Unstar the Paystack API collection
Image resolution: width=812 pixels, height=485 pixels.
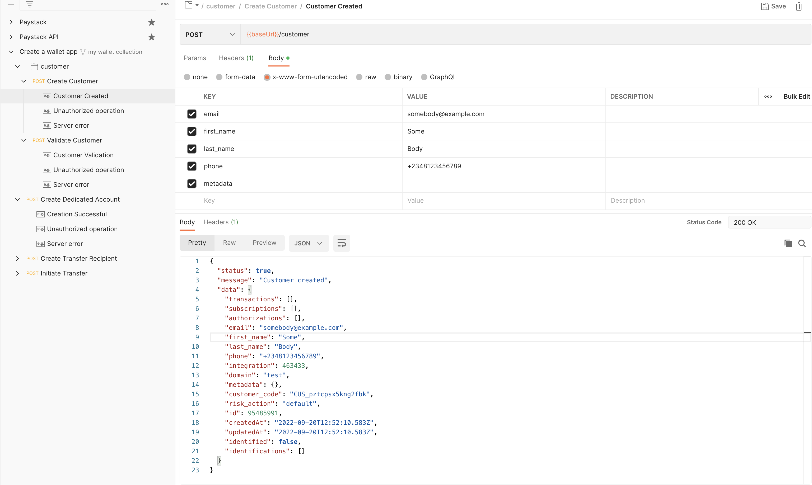[151, 37]
